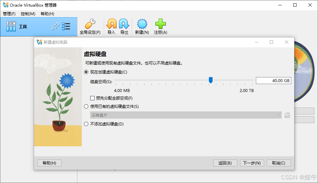Click the disk size field showing 40.00 GB

pos(273,81)
